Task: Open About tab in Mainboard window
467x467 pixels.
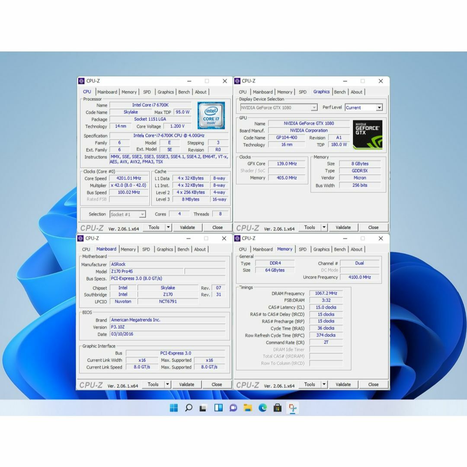Action: tap(200, 249)
